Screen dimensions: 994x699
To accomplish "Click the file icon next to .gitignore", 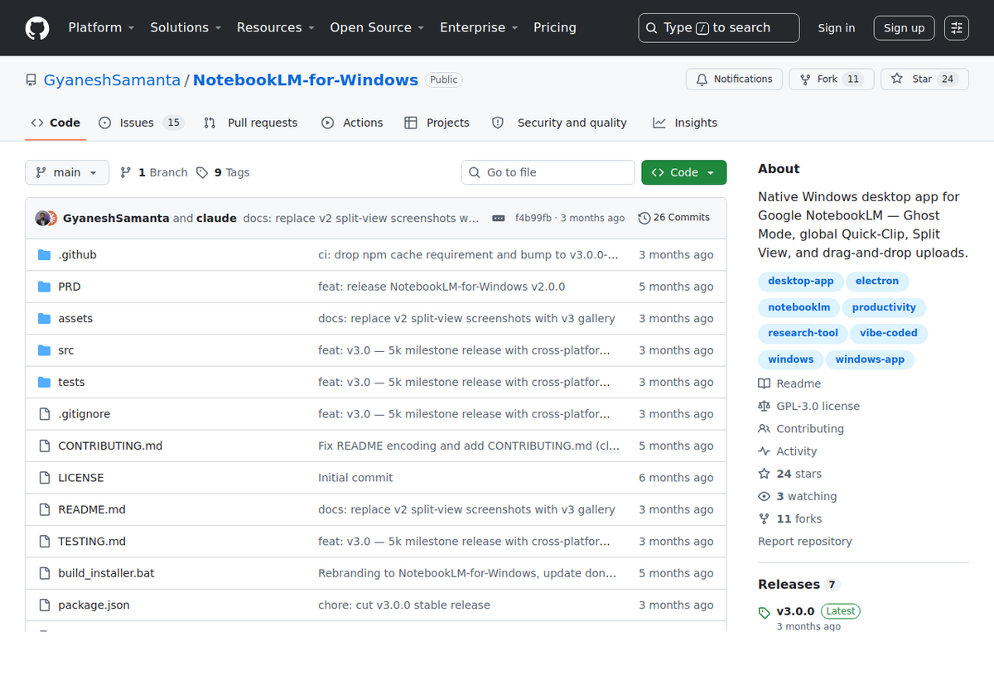I will tap(45, 414).
